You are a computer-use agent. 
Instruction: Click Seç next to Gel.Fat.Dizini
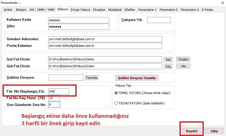168,60
